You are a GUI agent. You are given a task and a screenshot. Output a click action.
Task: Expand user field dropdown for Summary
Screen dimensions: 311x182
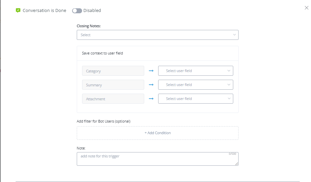[195, 85]
